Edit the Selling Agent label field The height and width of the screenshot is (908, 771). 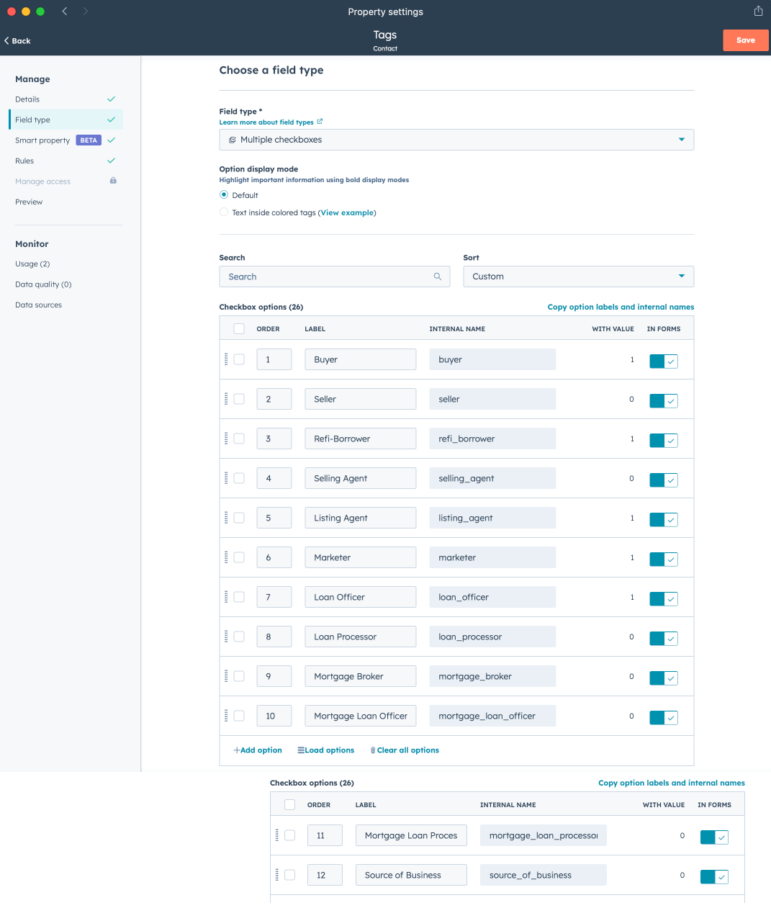pyautogui.click(x=361, y=478)
